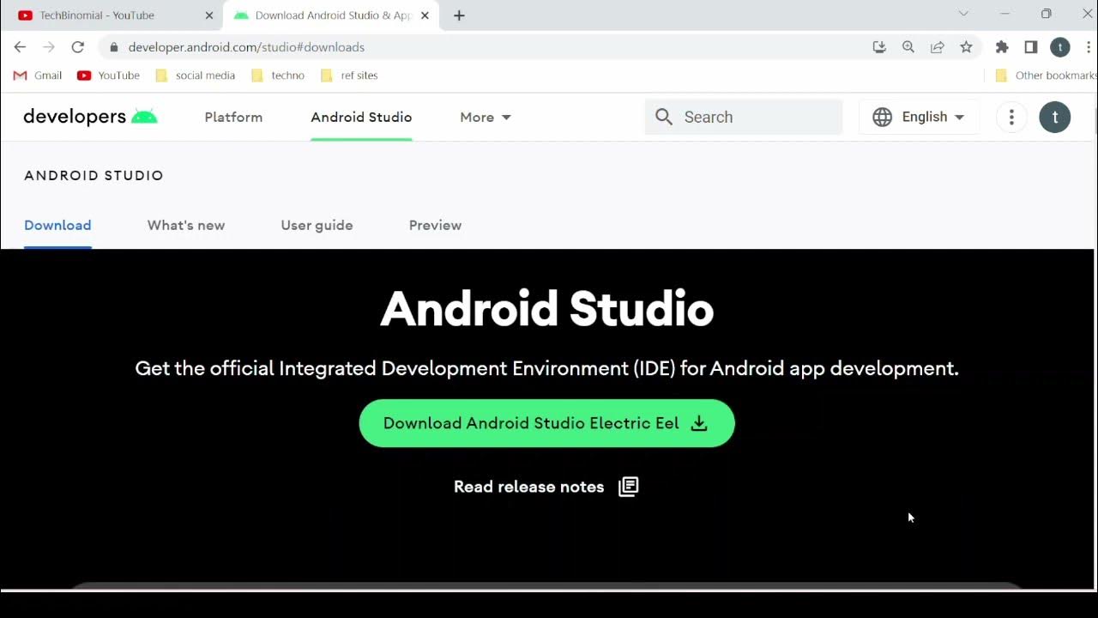Open the Other bookmarks folder
Screen dimensions: 1098x618
[x=1046, y=76]
